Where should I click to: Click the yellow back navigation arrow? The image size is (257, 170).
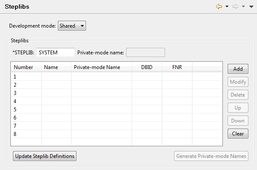coord(219,6)
